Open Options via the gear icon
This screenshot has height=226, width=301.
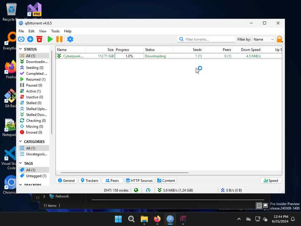pyautogui.click(x=70, y=39)
